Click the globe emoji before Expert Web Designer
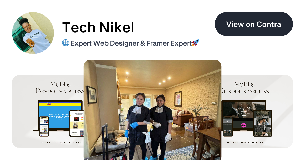 pyautogui.click(x=66, y=43)
